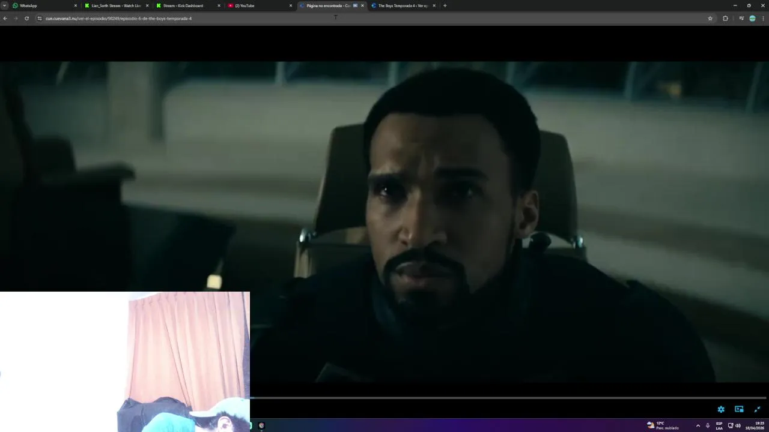Close The Boys Temporada 4 tab

[x=434, y=5]
